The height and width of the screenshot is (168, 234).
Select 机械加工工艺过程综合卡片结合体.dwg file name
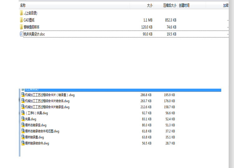click(47, 101)
